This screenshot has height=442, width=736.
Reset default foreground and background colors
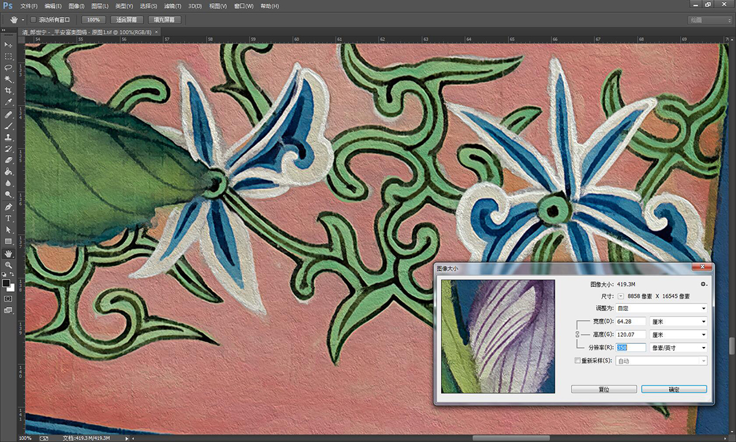pyautogui.click(x=4, y=275)
